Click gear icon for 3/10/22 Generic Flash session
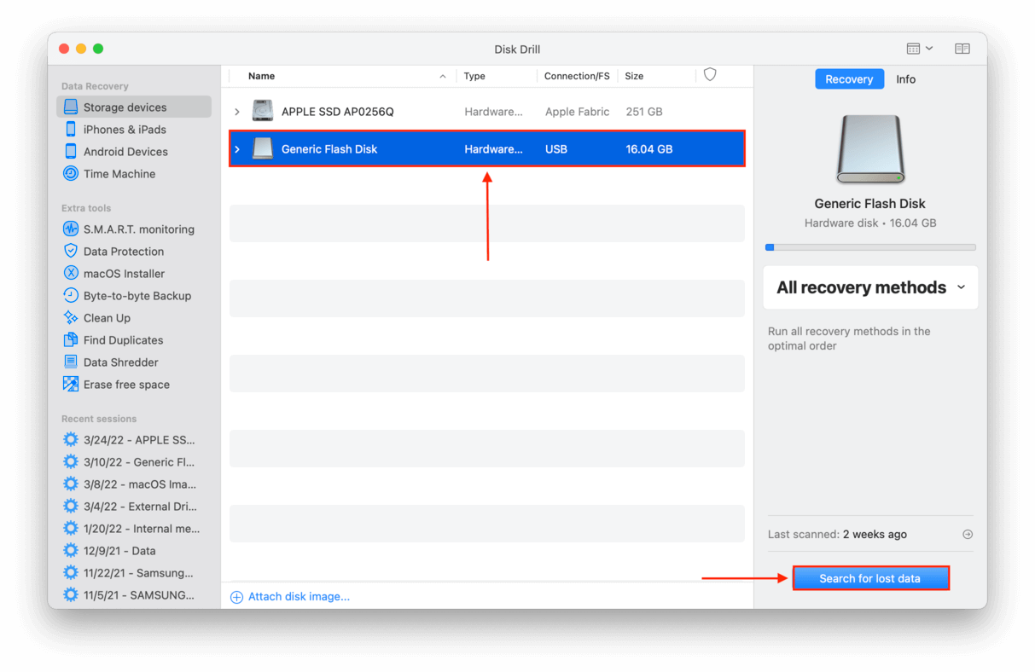Viewport: 1035px width, 672px height. coord(71,462)
